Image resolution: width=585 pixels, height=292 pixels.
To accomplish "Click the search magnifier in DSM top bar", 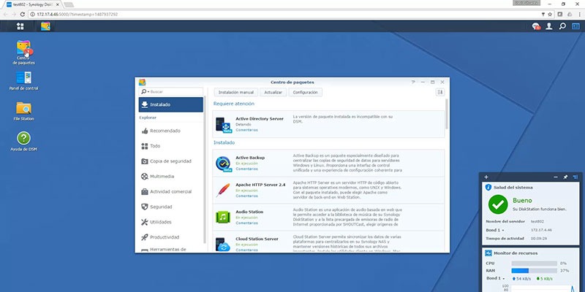I will 562,26.
